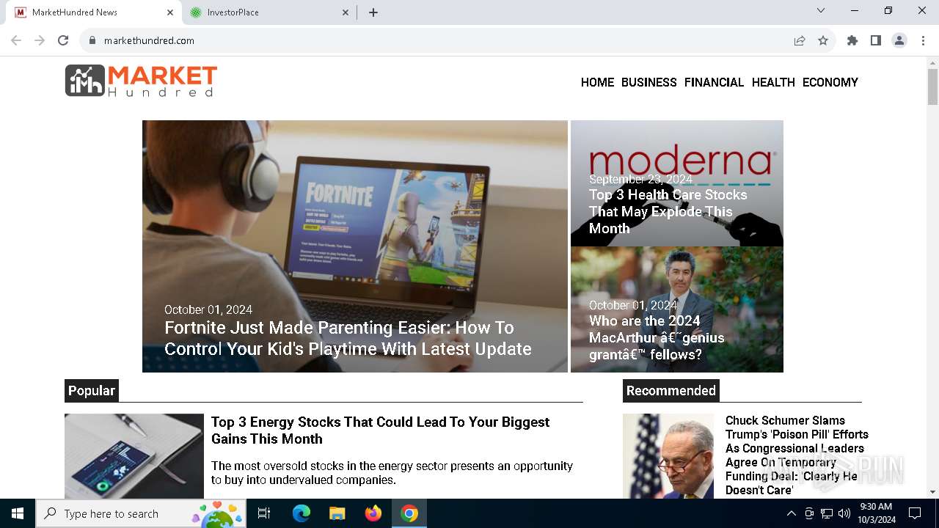Viewport: 939px width, 528px height.
Task: Open a new tab with the plus button
Action: point(373,12)
